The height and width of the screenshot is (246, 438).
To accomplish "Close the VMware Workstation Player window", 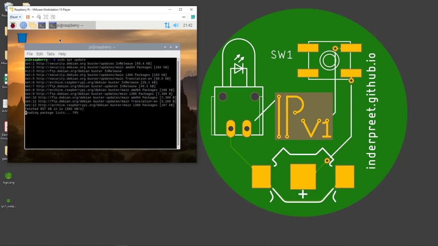I will click(x=191, y=10).
